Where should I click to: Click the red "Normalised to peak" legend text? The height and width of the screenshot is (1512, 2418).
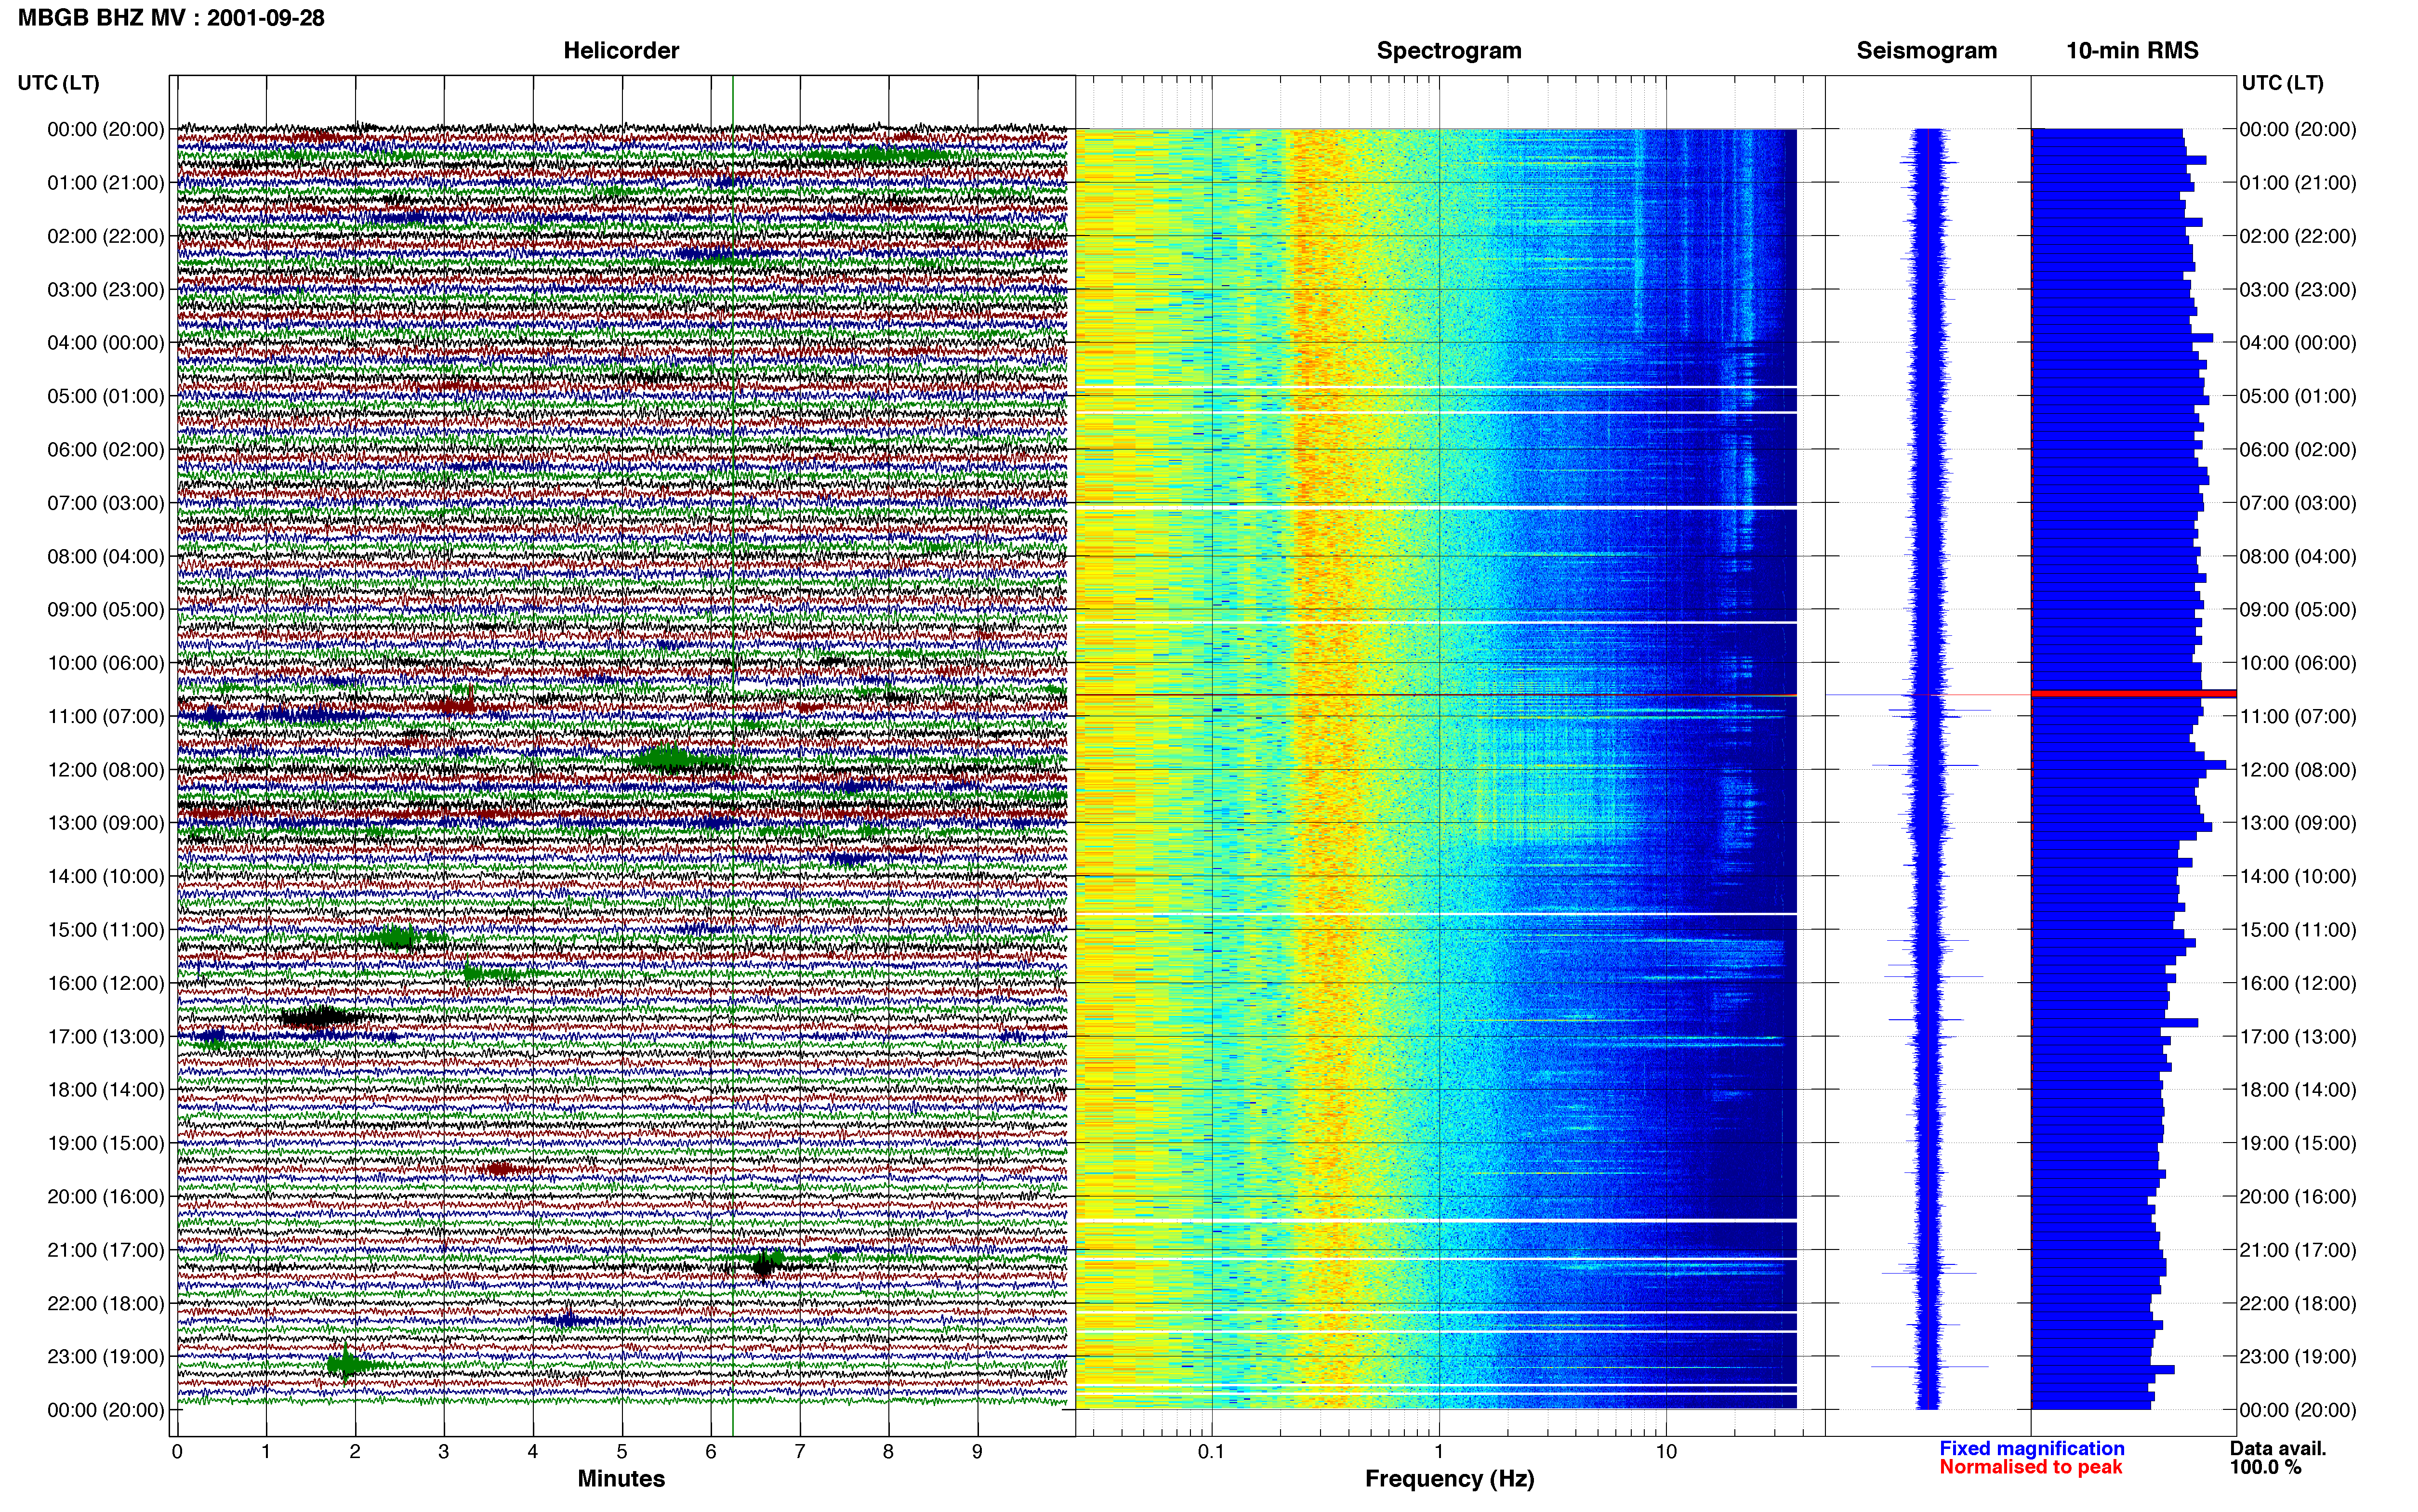click(x=2031, y=1467)
